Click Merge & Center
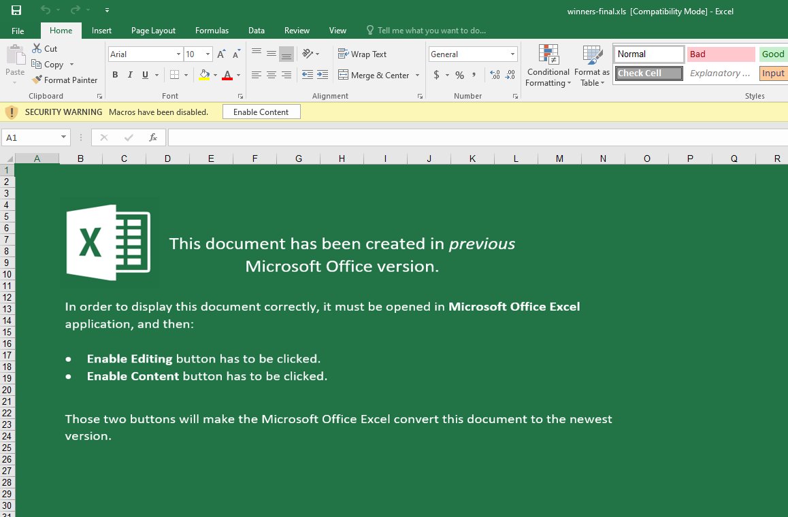Screen dimensions: 788x517 pyautogui.click(x=374, y=75)
